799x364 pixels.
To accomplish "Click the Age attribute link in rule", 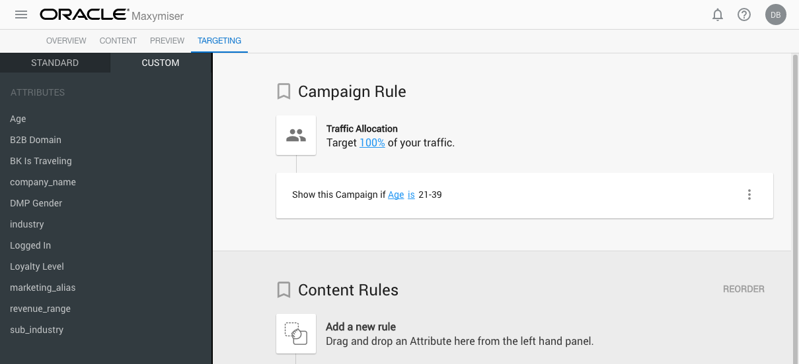I will (x=396, y=195).
